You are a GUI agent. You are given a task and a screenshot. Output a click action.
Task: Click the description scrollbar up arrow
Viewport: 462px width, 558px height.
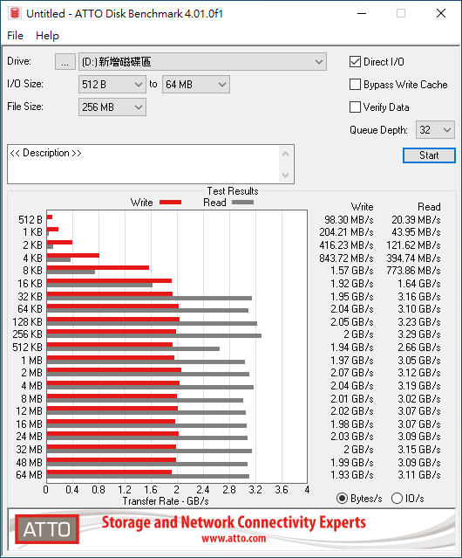tap(286, 154)
